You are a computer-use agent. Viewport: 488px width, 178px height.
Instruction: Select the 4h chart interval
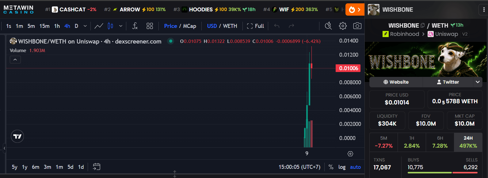67,26
